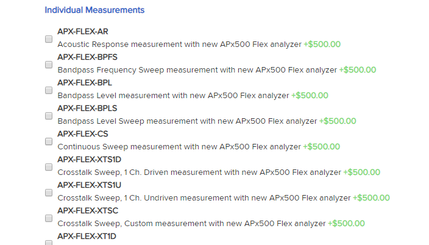429x245 pixels.
Task: Click the APX-FLEX-XTS1D label text
Action: (89, 159)
